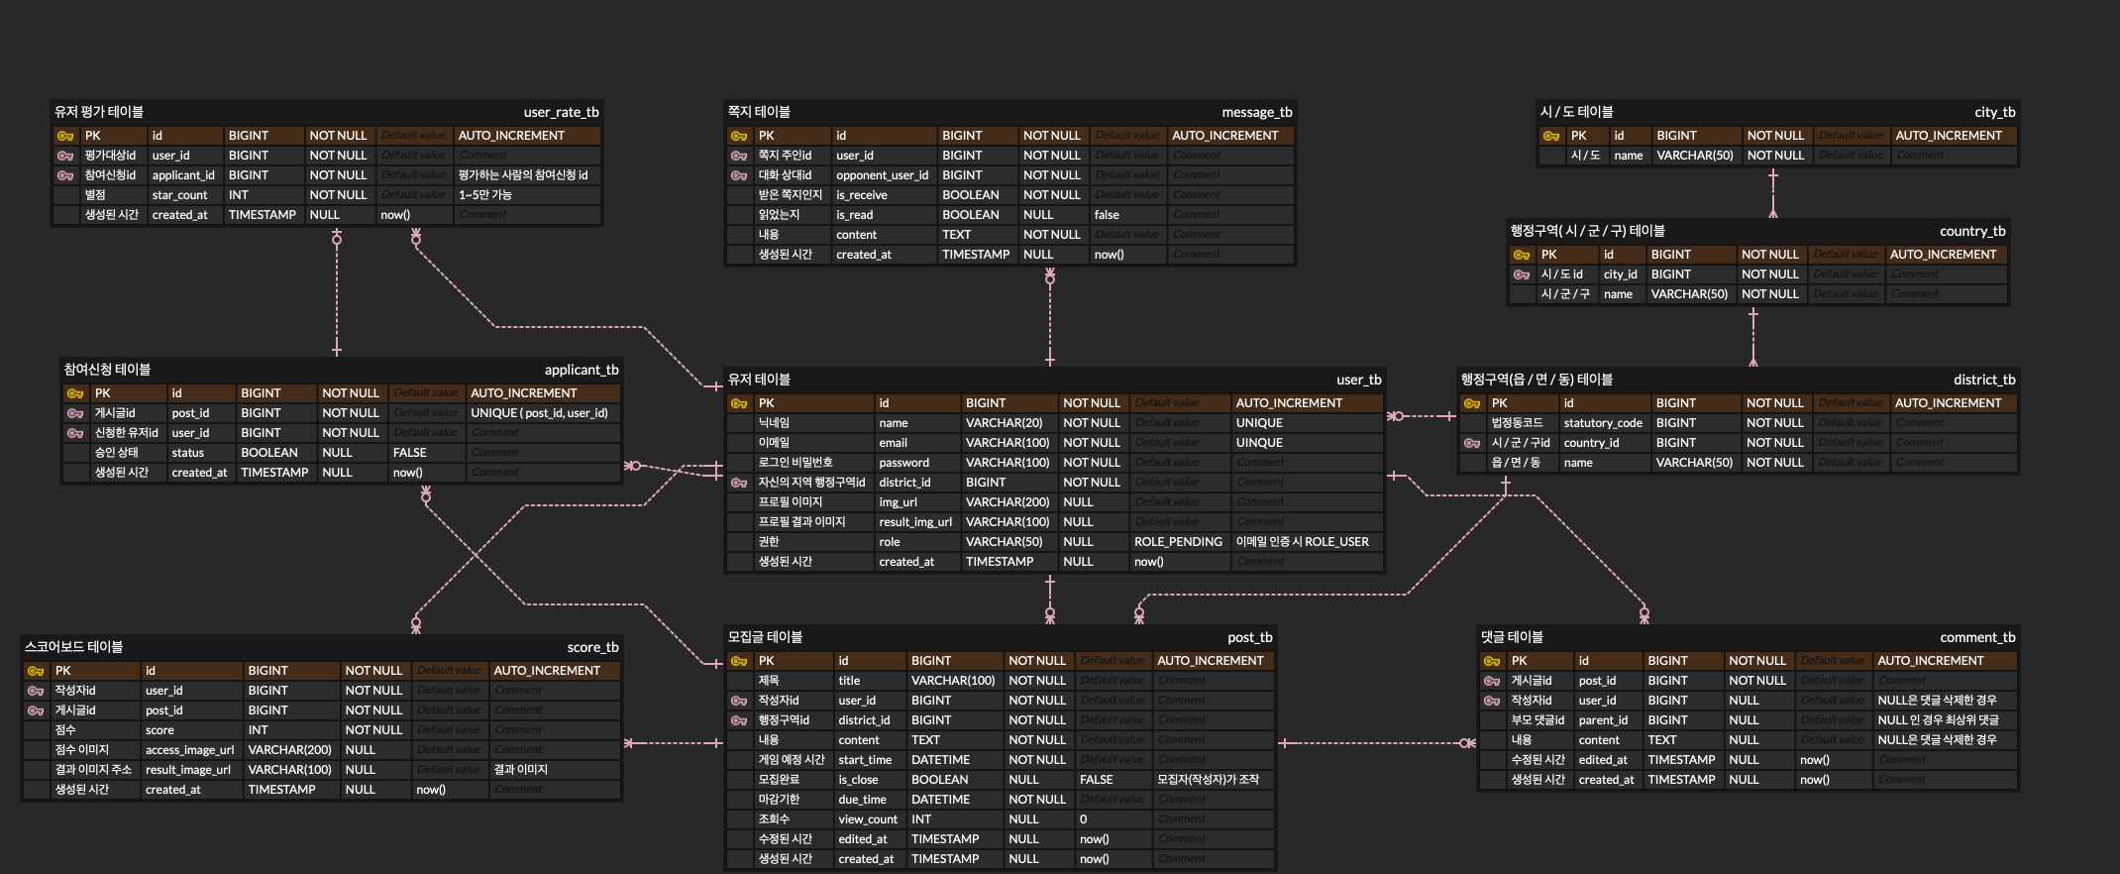
Task: Select the '모집글 테이블' table title
Action: click(765, 637)
